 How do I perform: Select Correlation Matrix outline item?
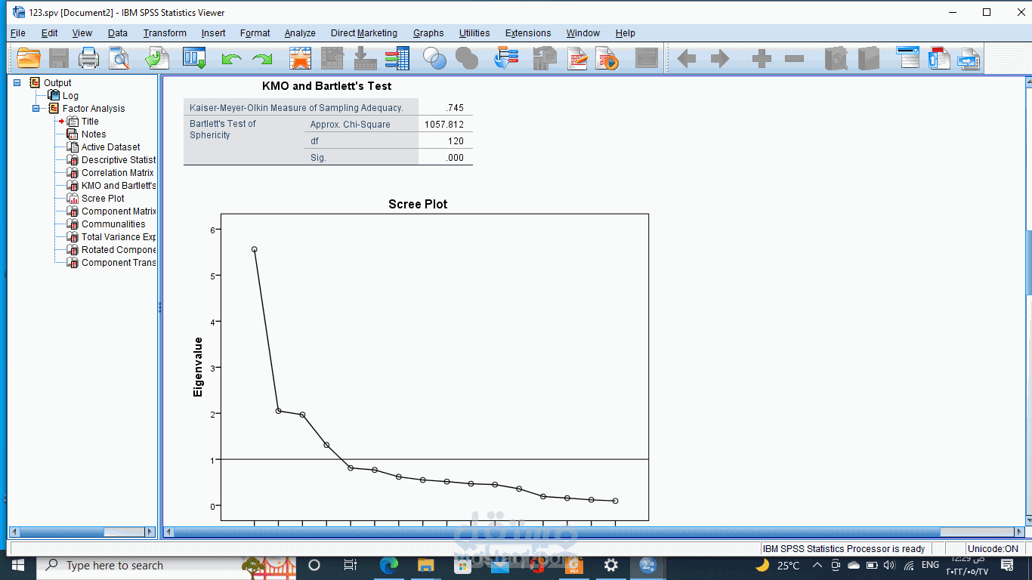[118, 173]
